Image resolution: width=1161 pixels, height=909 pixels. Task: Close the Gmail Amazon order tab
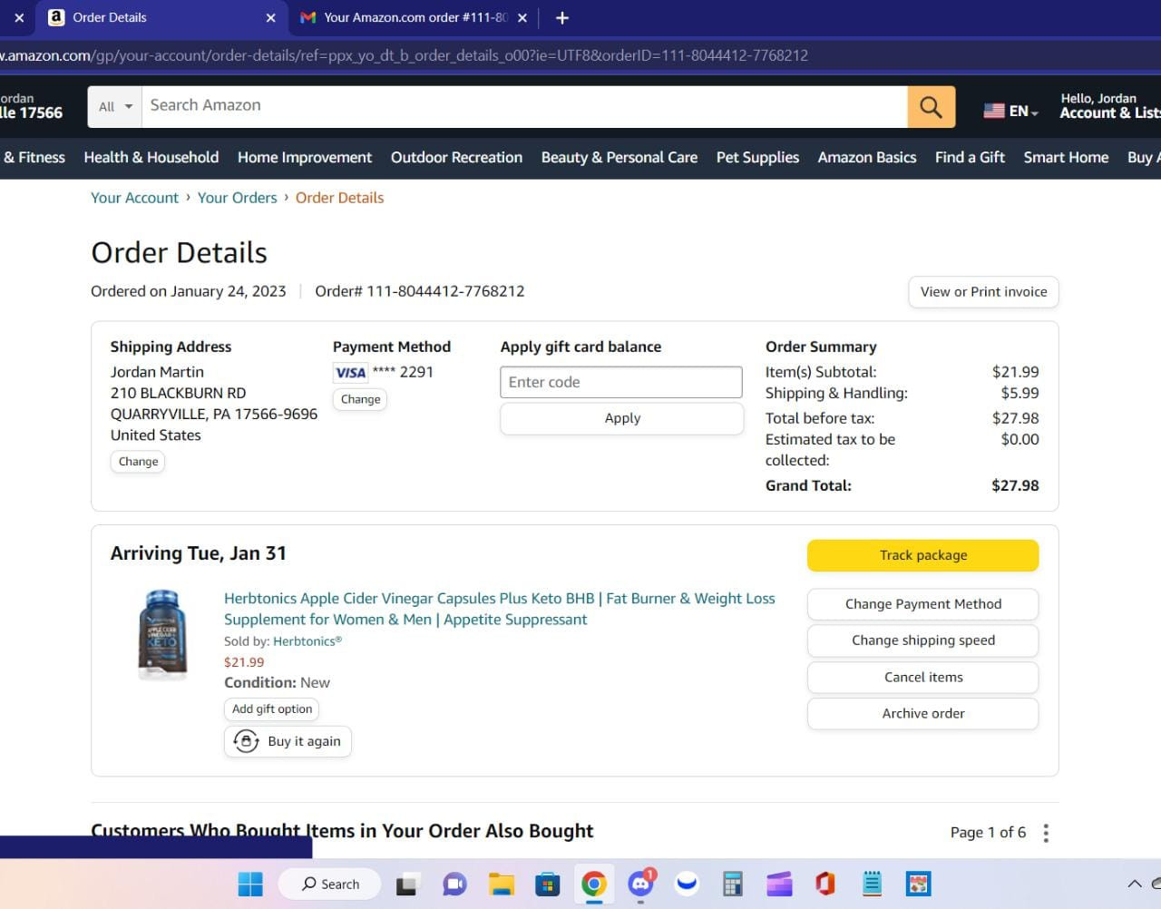pos(522,17)
